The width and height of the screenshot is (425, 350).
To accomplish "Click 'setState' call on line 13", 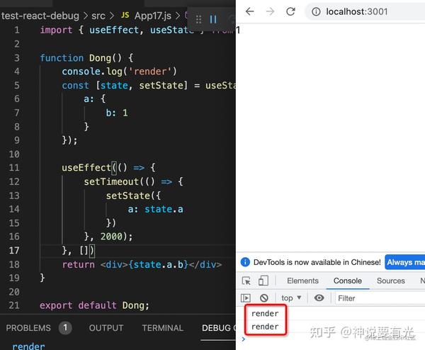I will point(127,196).
